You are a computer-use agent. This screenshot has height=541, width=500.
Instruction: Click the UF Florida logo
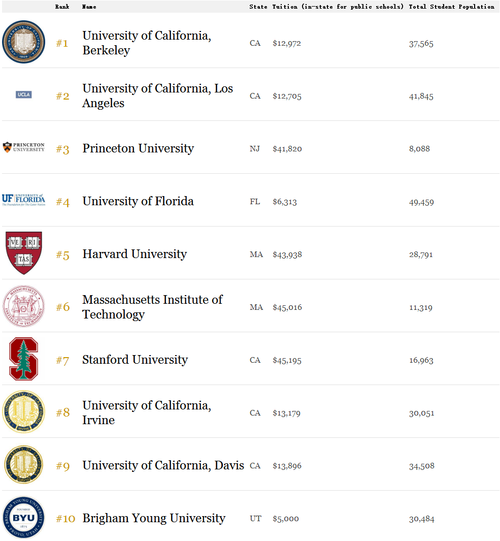23,200
